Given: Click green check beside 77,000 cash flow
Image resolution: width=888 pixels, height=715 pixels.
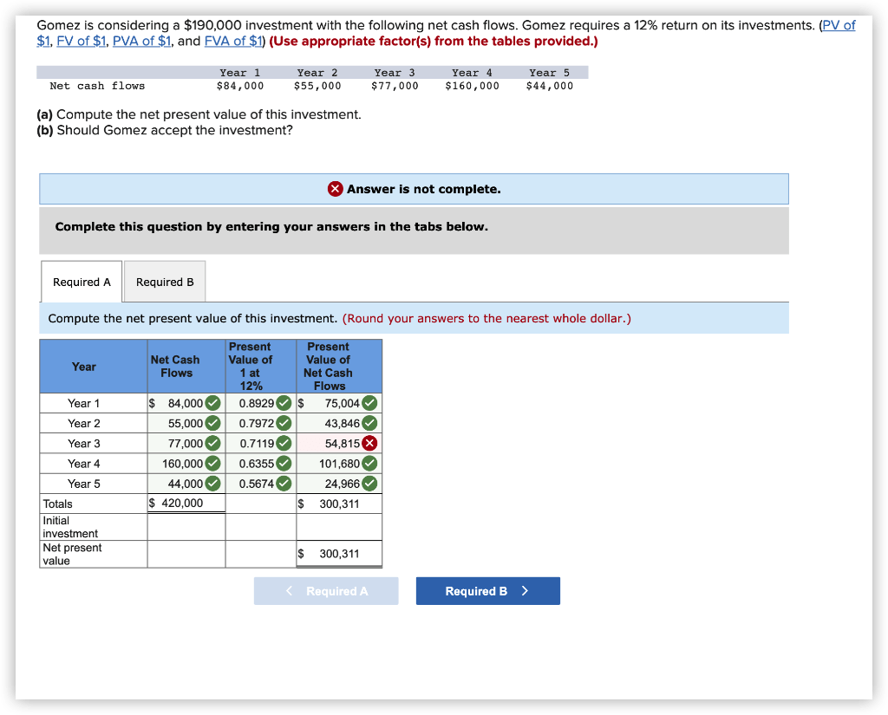Looking at the screenshot, I should pyautogui.click(x=213, y=443).
